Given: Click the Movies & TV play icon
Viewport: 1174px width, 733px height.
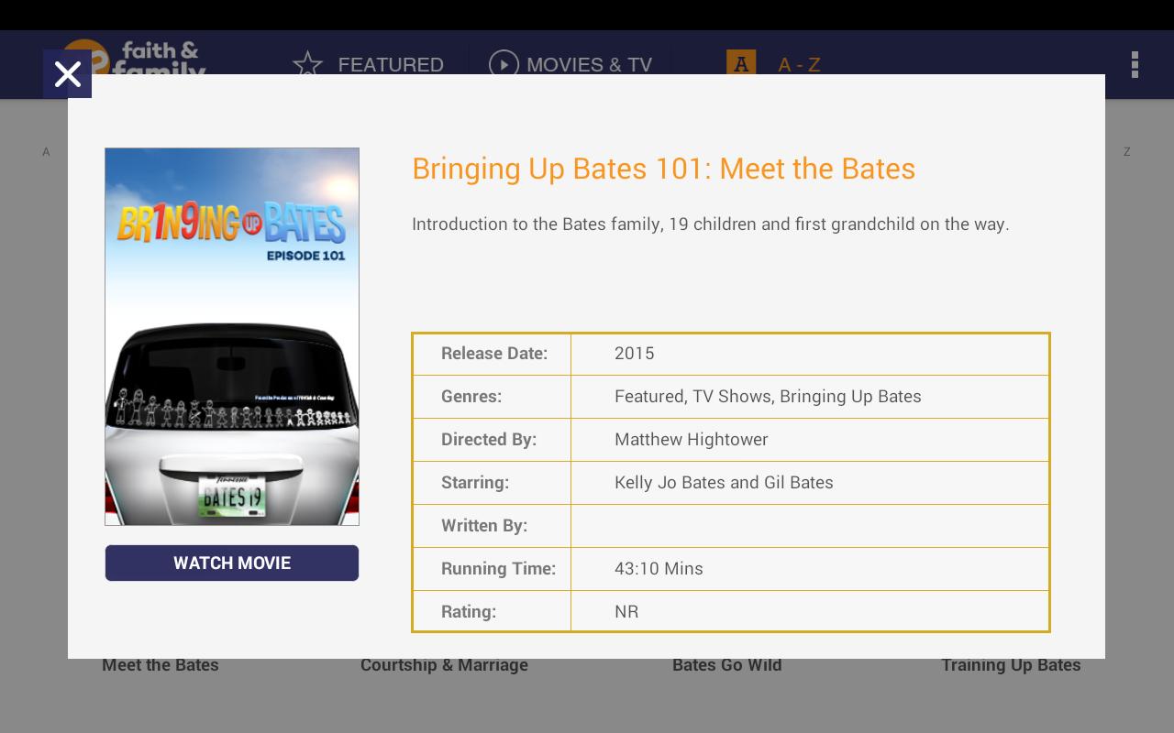Looking at the screenshot, I should [504, 64].
